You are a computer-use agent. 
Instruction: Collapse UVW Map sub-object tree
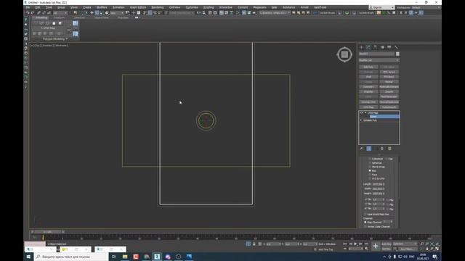[365, 113]
